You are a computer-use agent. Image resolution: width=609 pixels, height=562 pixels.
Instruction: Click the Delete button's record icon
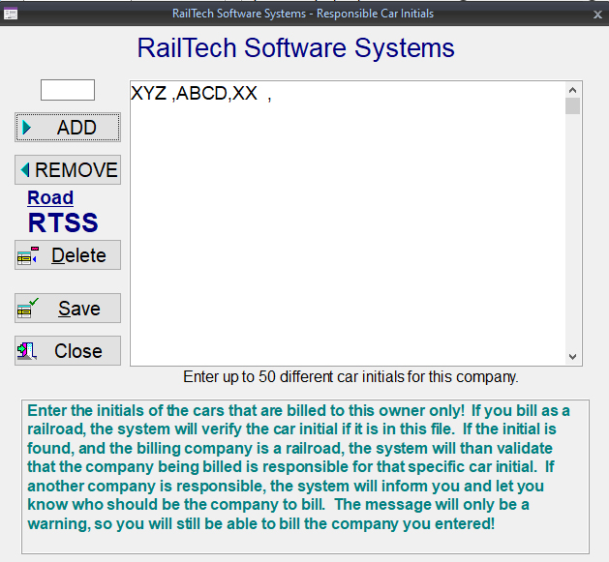pos(28,256)
